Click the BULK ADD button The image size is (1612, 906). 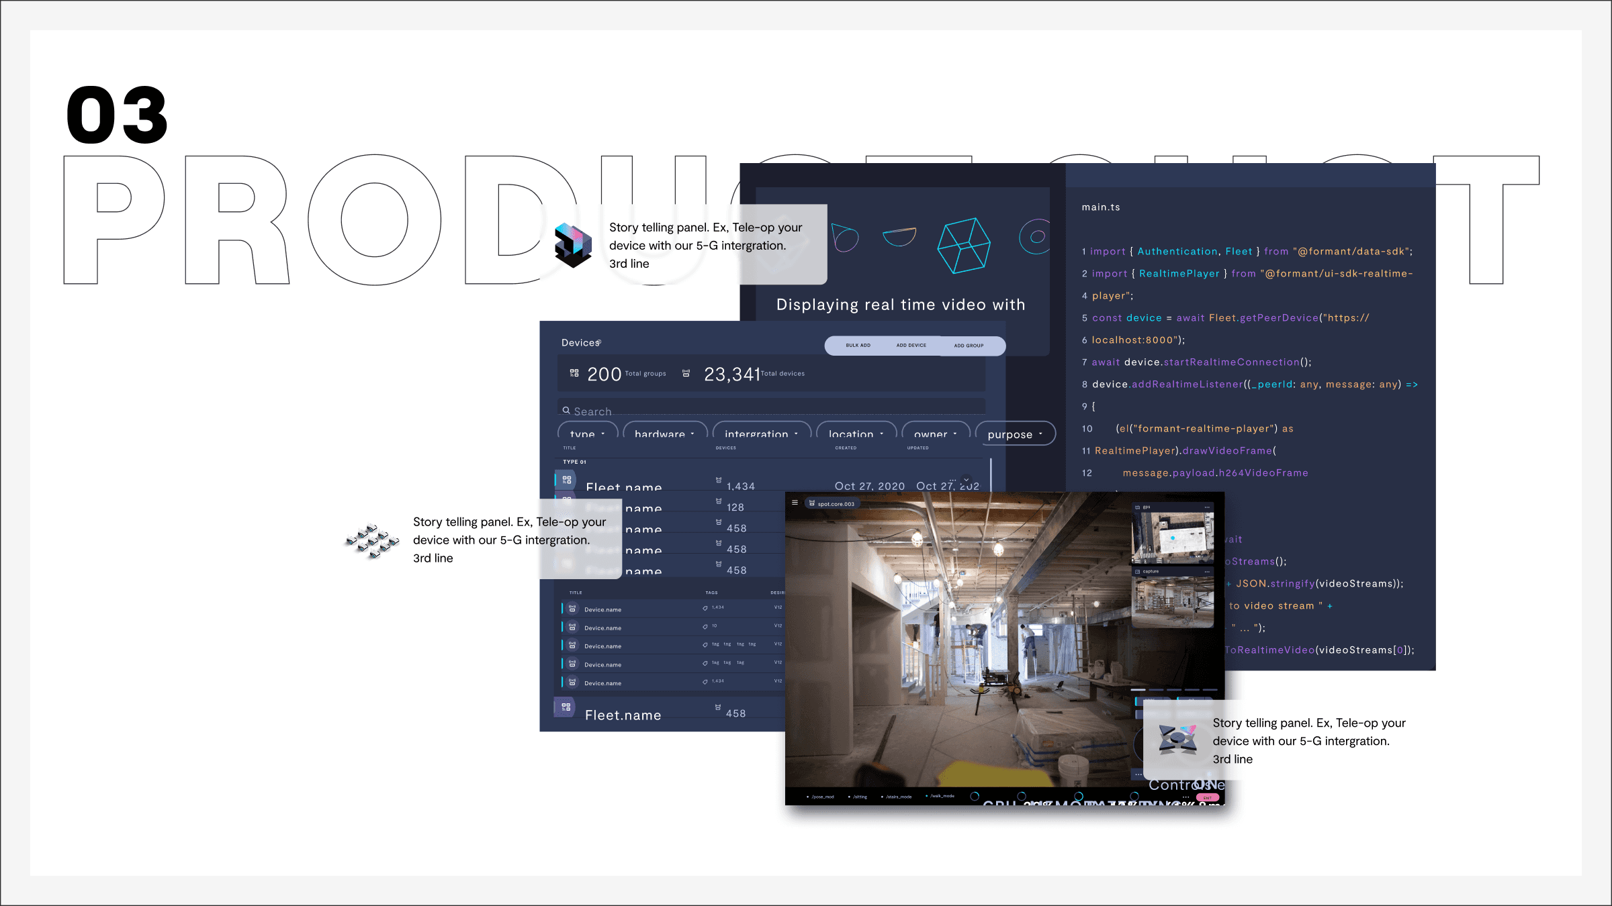(x=858, y=346)
